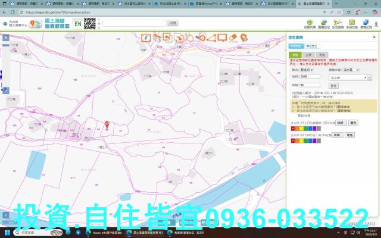The height and width of the screenshot is (238, 381).
Task: Open the 圖層設定 layer settings icon
Action: click(x=324, y=24)
